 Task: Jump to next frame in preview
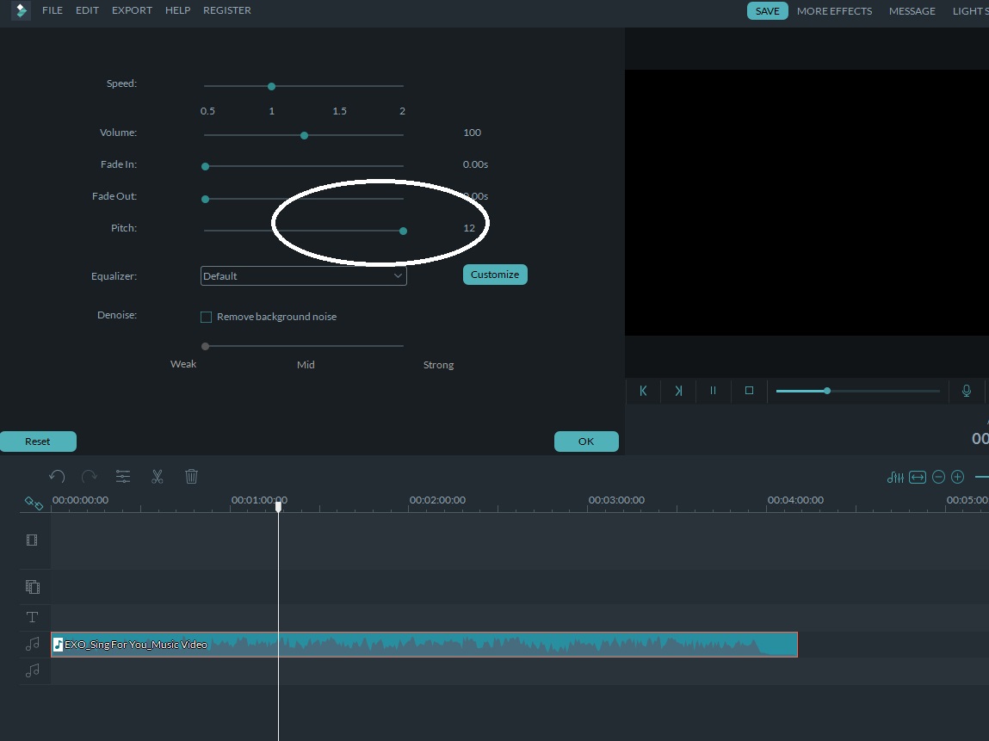click(x=678, y=391)
